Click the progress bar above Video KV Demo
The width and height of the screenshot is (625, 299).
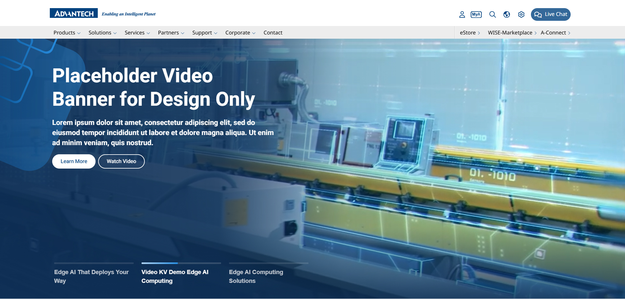[181, 263]
